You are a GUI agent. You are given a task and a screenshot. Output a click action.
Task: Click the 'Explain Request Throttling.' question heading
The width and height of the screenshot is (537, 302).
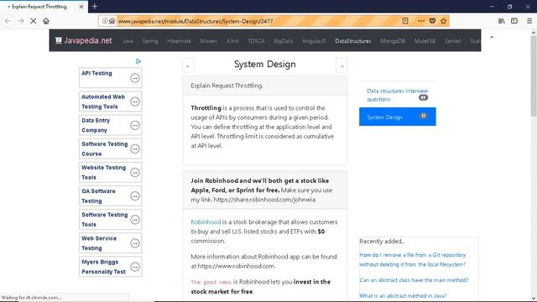227,86
